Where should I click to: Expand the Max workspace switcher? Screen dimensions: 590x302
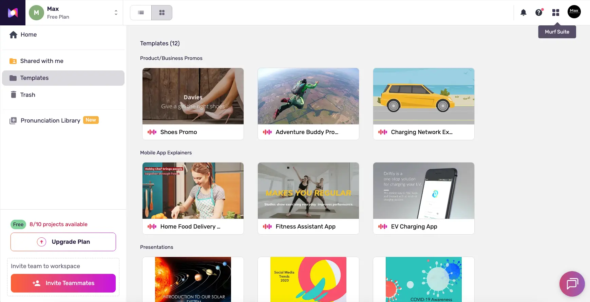pos(116,13)
